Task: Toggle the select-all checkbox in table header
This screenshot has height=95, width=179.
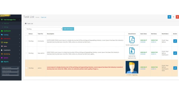Action: click(26, 34)
